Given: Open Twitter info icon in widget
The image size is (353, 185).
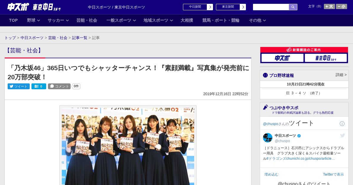Looking at the screenshot, I should [342, 124].
